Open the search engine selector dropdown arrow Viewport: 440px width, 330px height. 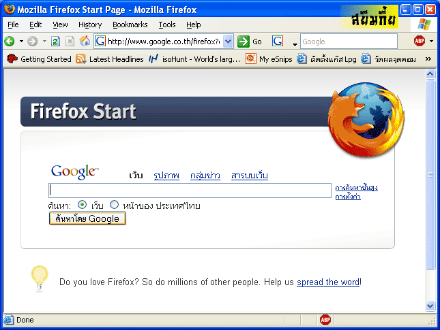coord(295,44)
